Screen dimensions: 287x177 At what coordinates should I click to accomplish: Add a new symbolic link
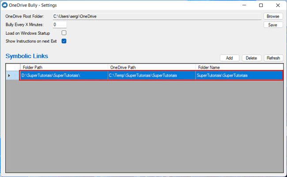click(229, 58)
